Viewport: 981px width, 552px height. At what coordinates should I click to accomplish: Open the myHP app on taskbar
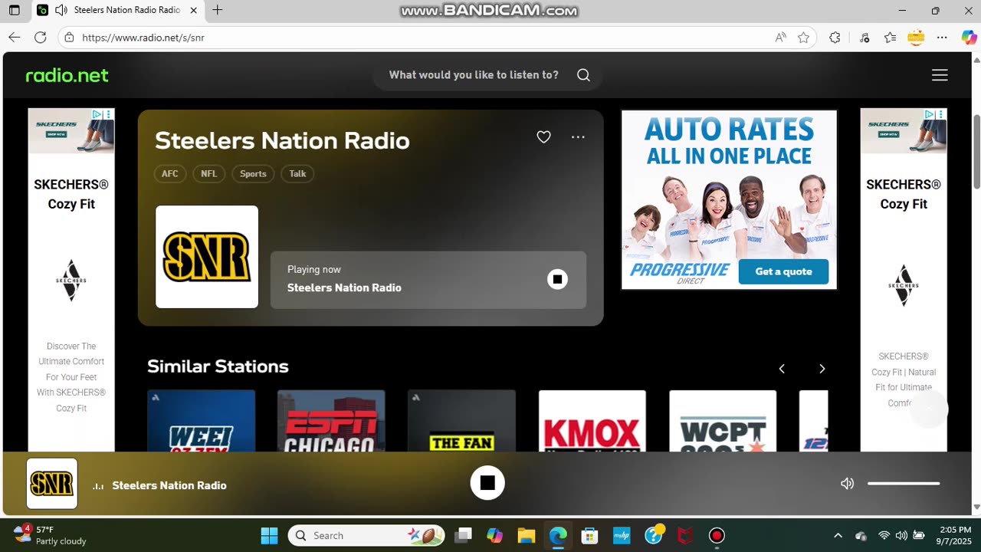click(x=622, y=535)
